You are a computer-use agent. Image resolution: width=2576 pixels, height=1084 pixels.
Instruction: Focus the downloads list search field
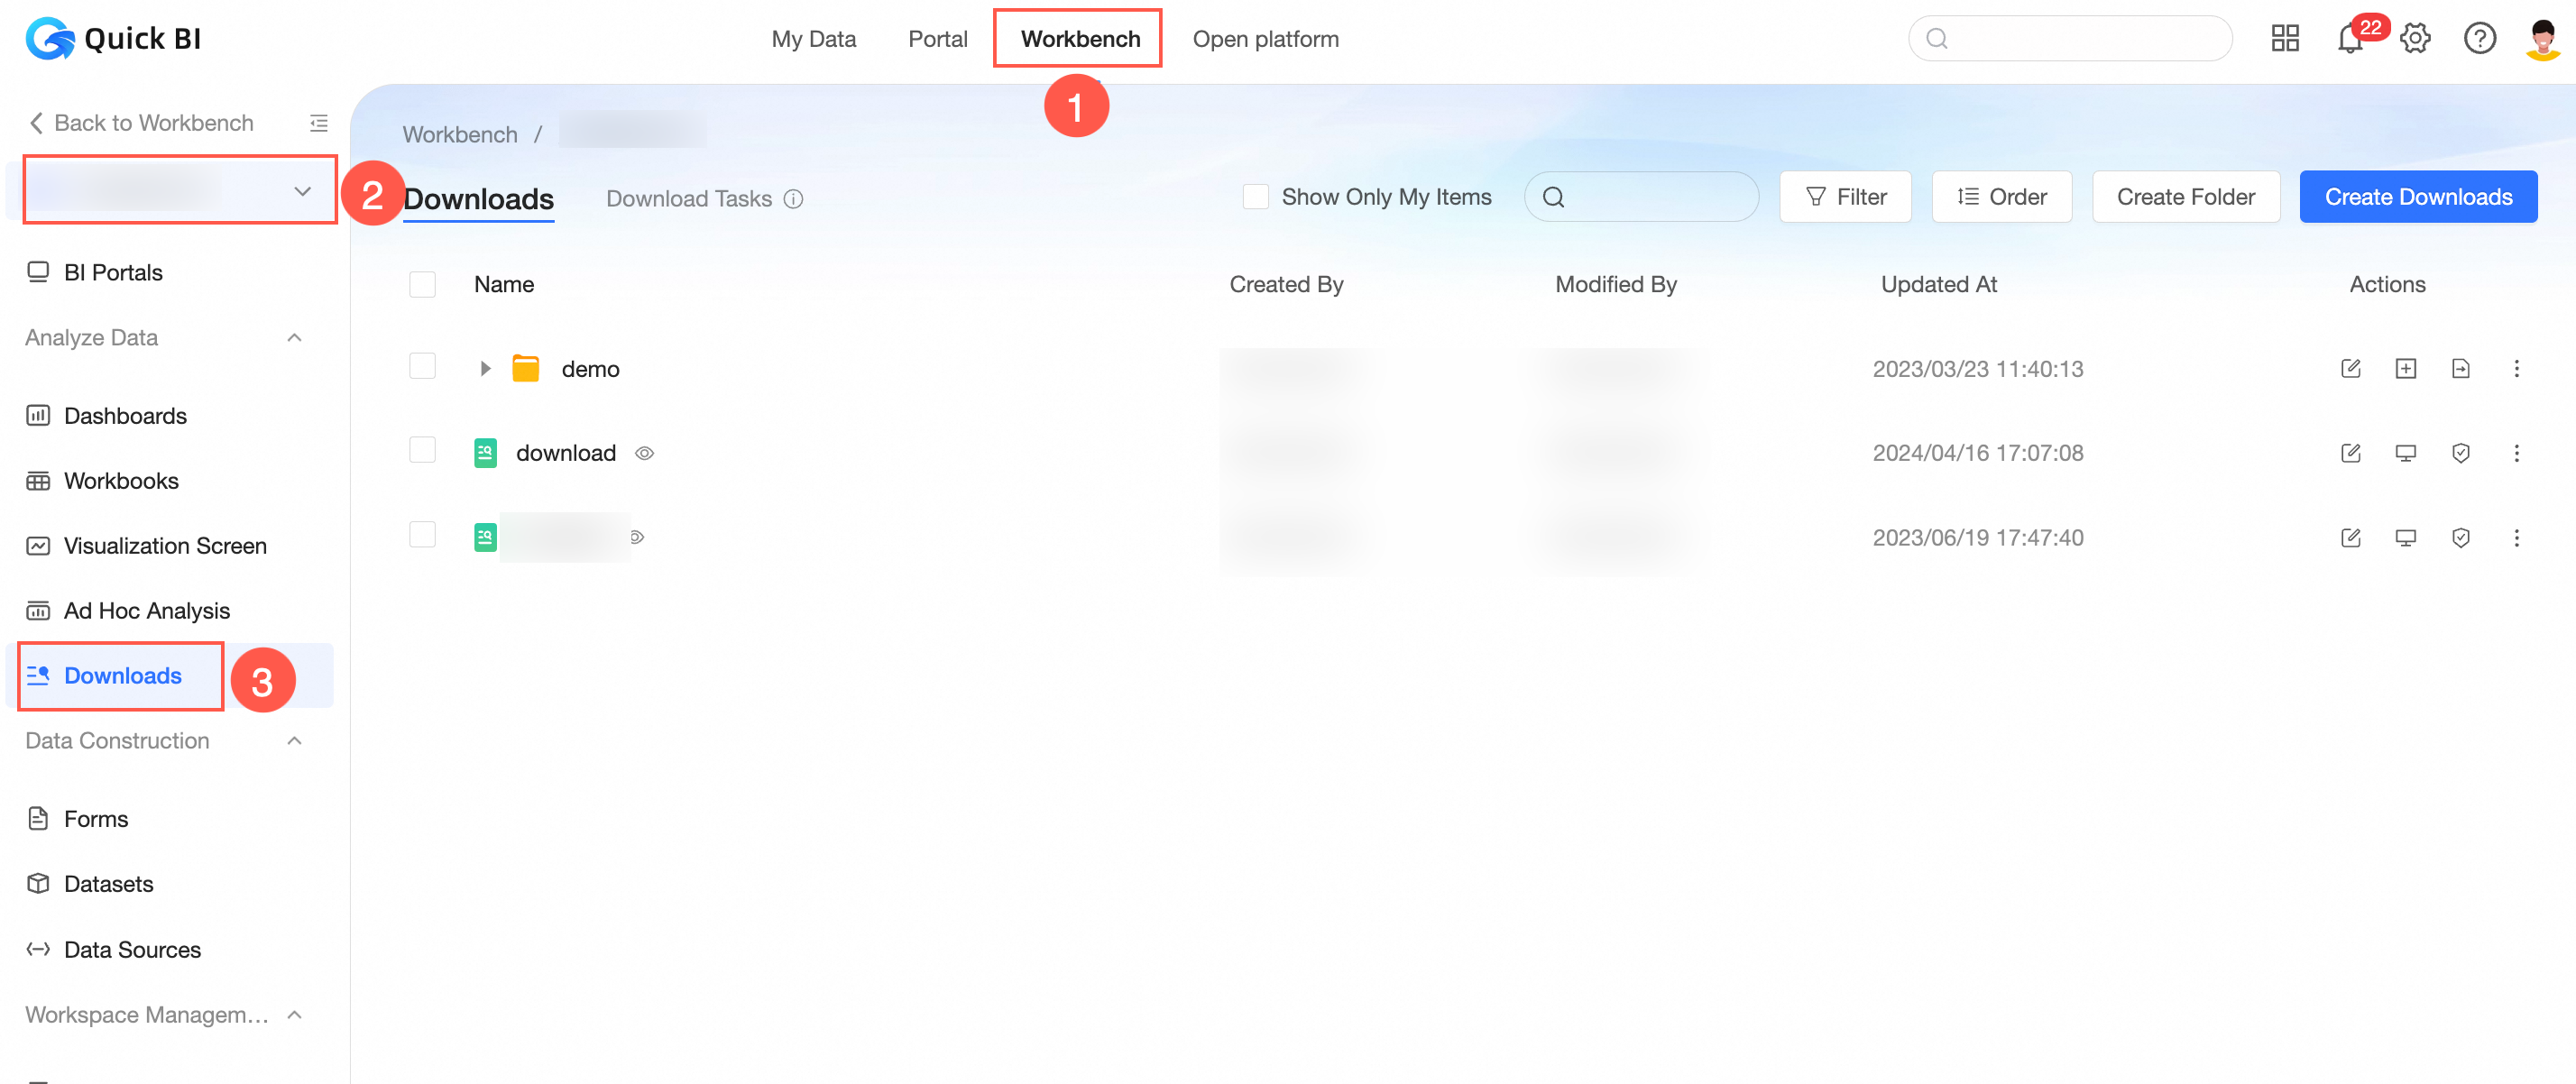[1640, 197]
